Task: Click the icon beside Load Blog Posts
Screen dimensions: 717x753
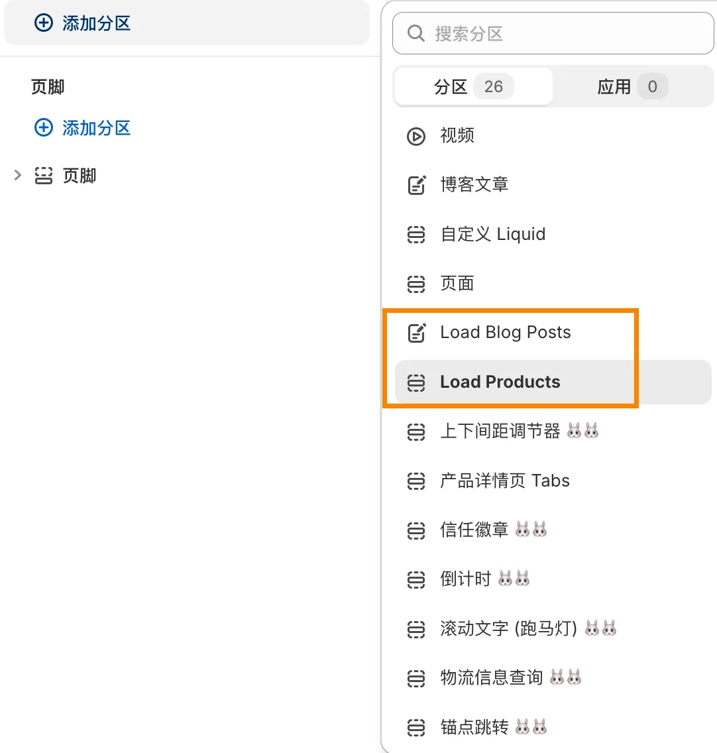Action: [416, 333]
